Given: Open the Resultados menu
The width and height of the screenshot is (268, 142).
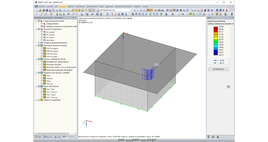Looking at the screenshot, I should point(80,6).
